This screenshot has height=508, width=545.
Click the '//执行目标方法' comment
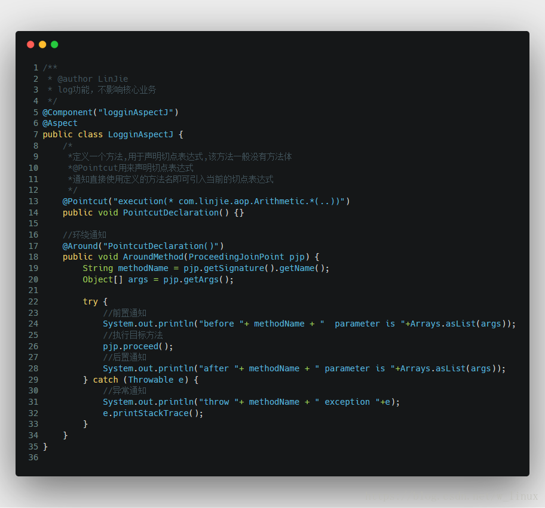point(133,335)
